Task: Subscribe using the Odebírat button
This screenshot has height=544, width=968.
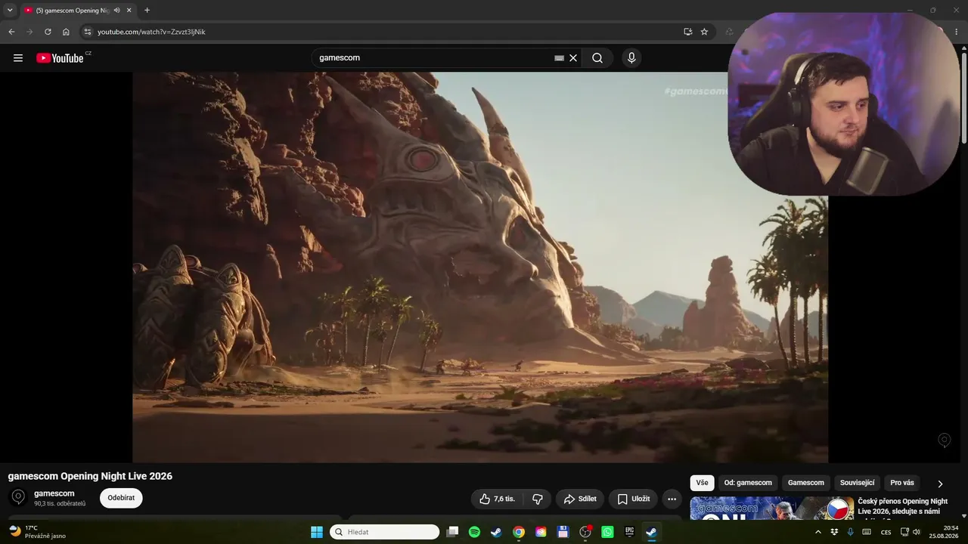Action: [x=121, y=498]
